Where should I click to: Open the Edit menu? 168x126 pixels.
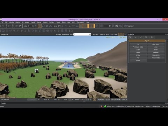[x=6, y=22]
